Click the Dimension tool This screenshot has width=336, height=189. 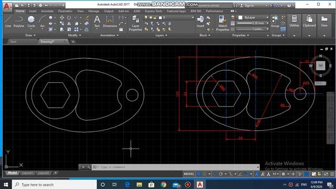tap(110, 22)
